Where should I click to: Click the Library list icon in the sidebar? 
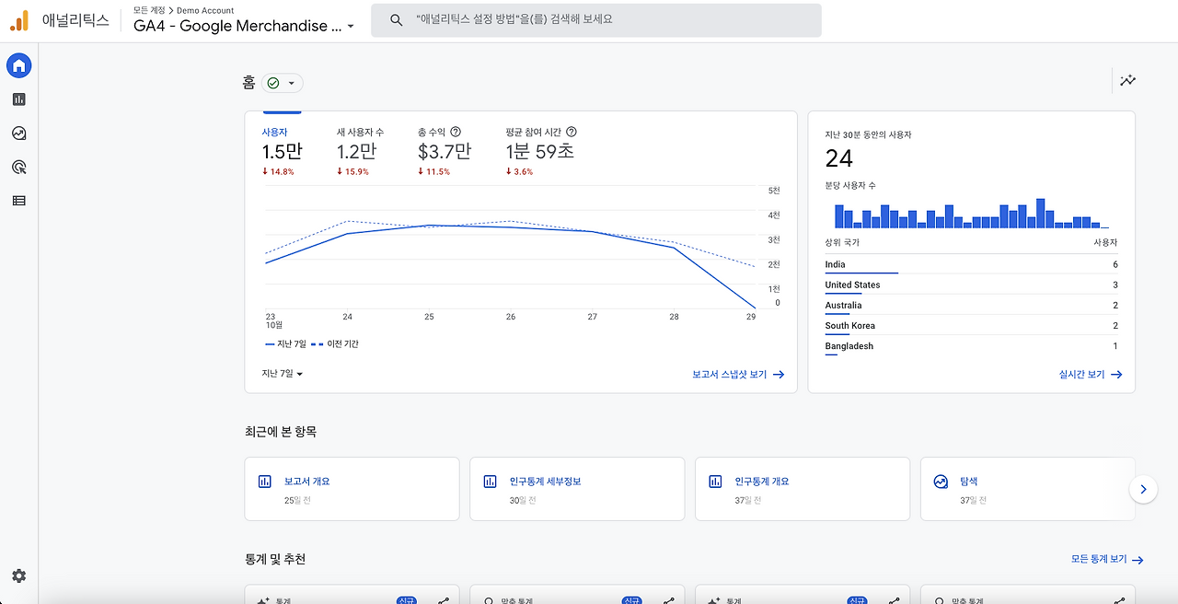click(18, 200)
